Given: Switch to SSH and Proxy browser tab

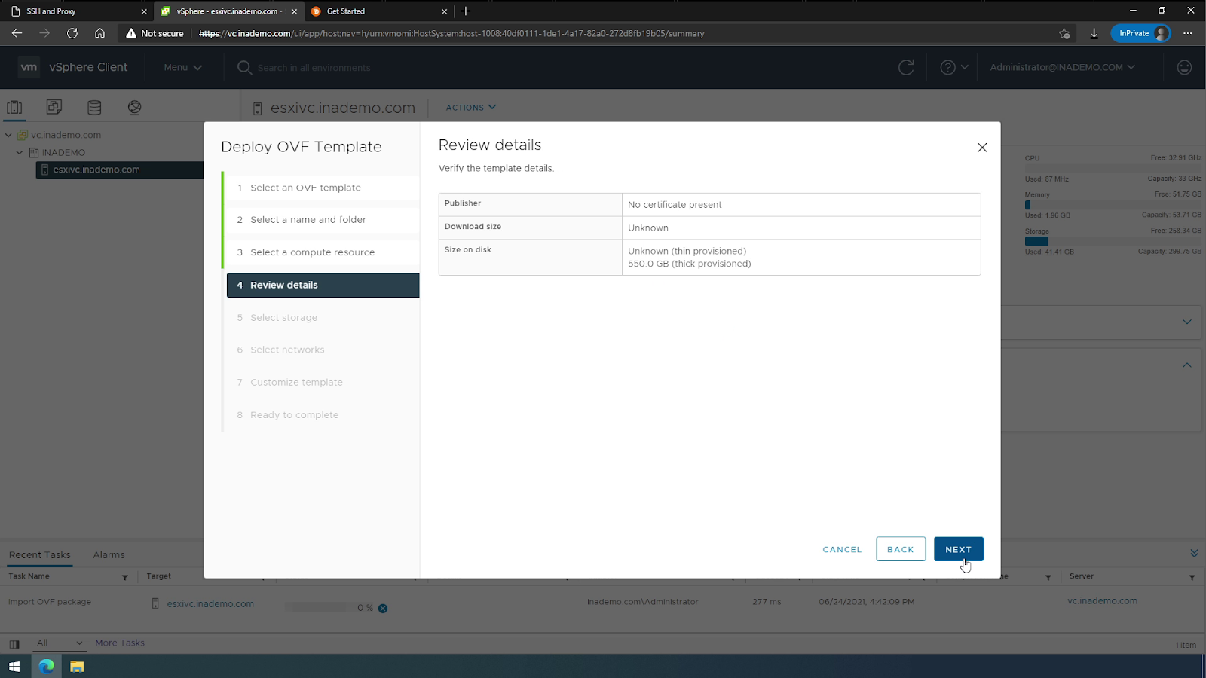Looking at the screenshot, I should (x=77, y=11).
